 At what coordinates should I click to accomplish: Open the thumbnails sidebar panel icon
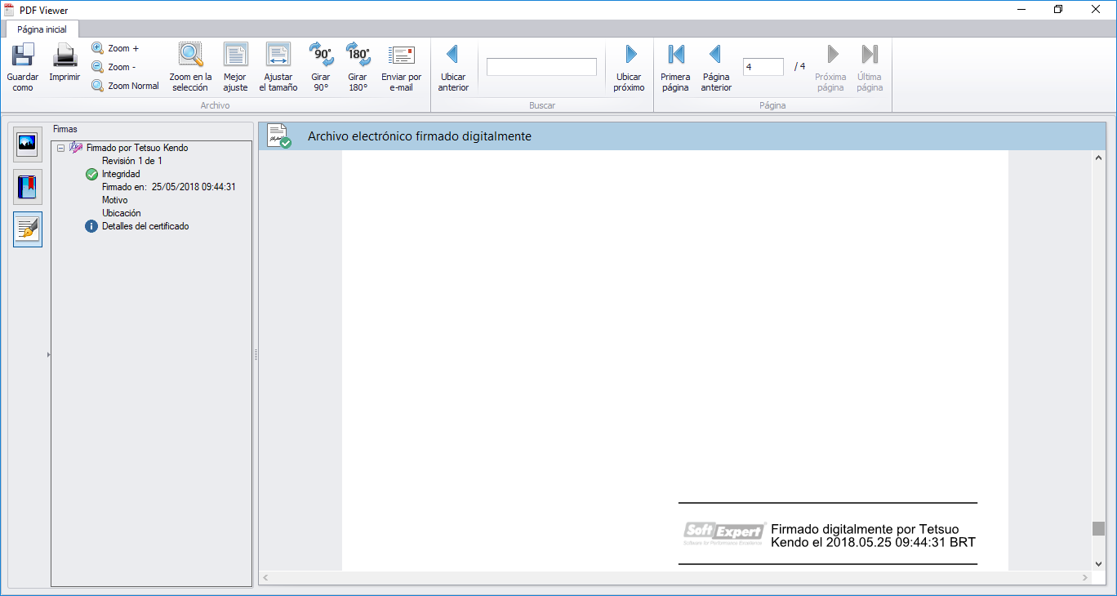pos(28,145)
